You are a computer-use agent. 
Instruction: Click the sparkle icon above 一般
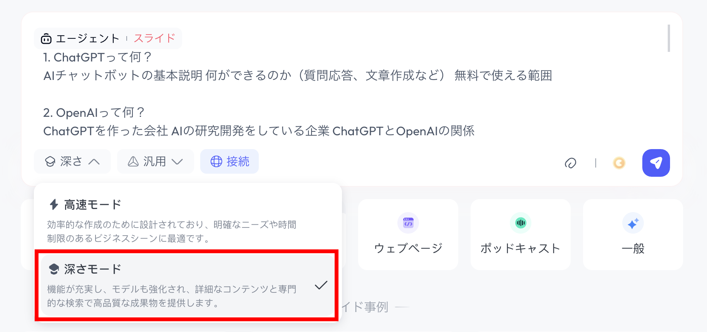click(x=633, y=223)
